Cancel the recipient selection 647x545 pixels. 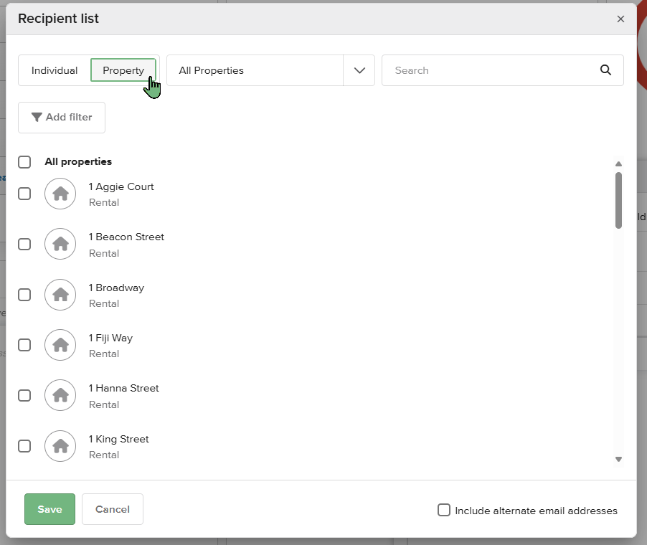pyautogui.click(x=112, y=509)
